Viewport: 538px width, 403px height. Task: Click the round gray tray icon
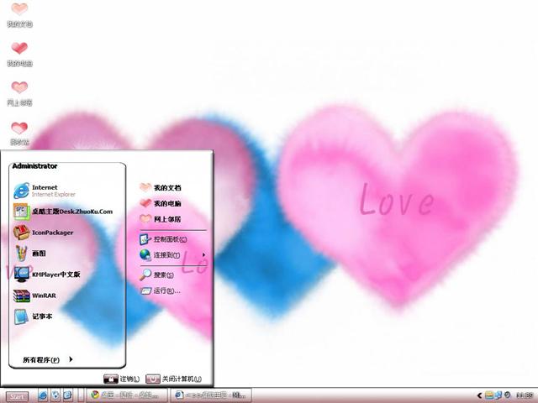pos(508,395)
